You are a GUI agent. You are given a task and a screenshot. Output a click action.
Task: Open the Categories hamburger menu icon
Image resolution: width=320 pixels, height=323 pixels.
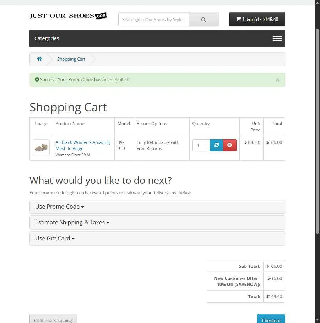point(277,38)
